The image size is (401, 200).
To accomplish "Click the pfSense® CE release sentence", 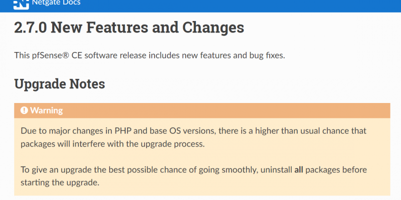I will (x=149, y=55).
